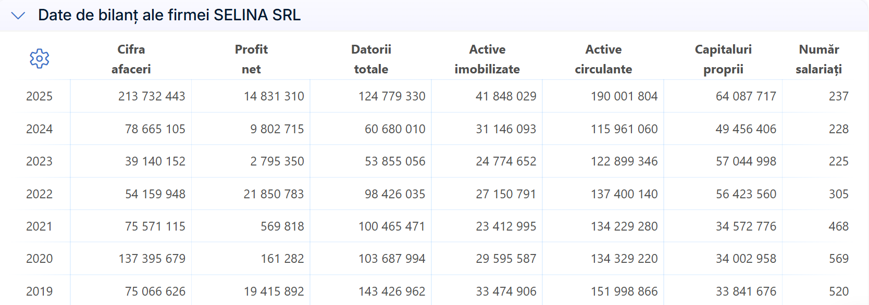
Task: Click the 2019 year row label
Action: point(40,291)
